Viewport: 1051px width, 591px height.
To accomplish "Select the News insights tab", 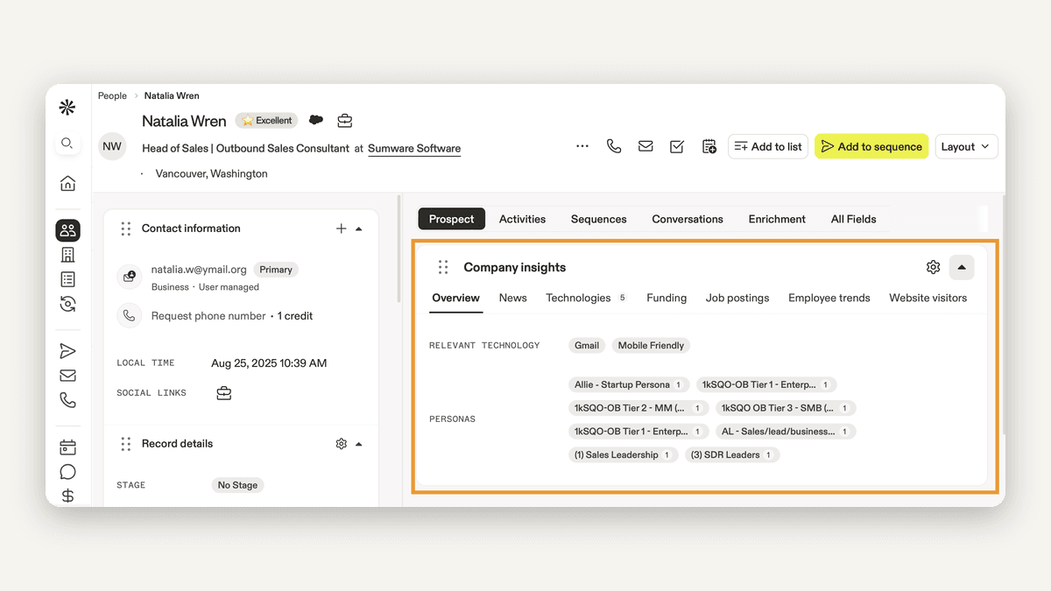I will [x=513, y=298].
